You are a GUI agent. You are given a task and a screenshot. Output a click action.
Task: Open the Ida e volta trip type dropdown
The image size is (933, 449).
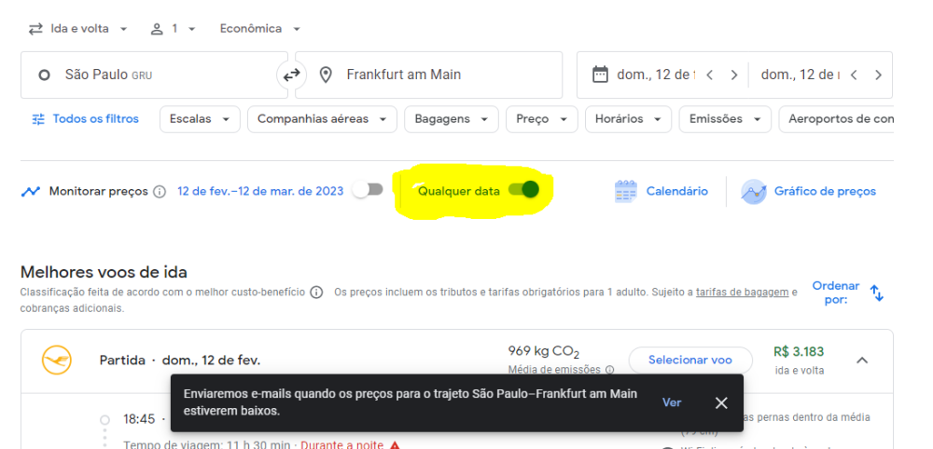(x=78, y=29)
